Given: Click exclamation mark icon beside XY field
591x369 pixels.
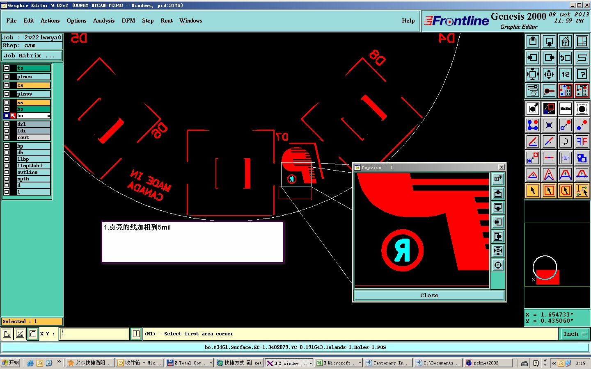Looking at the screenshot, I should (136, 334).
